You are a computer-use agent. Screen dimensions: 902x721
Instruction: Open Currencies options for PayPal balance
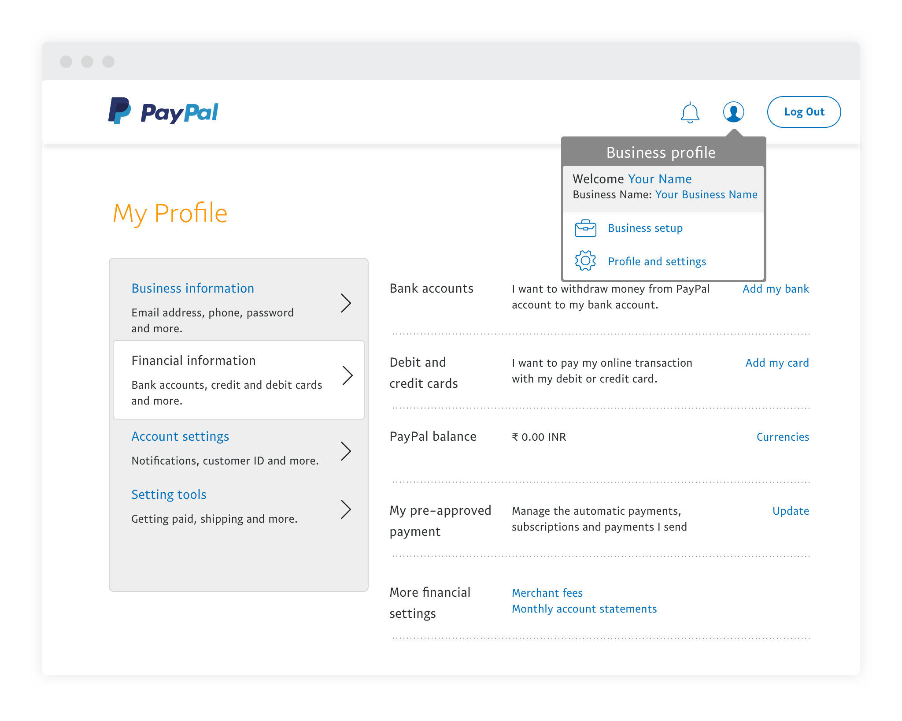click(x=782, y=436)
